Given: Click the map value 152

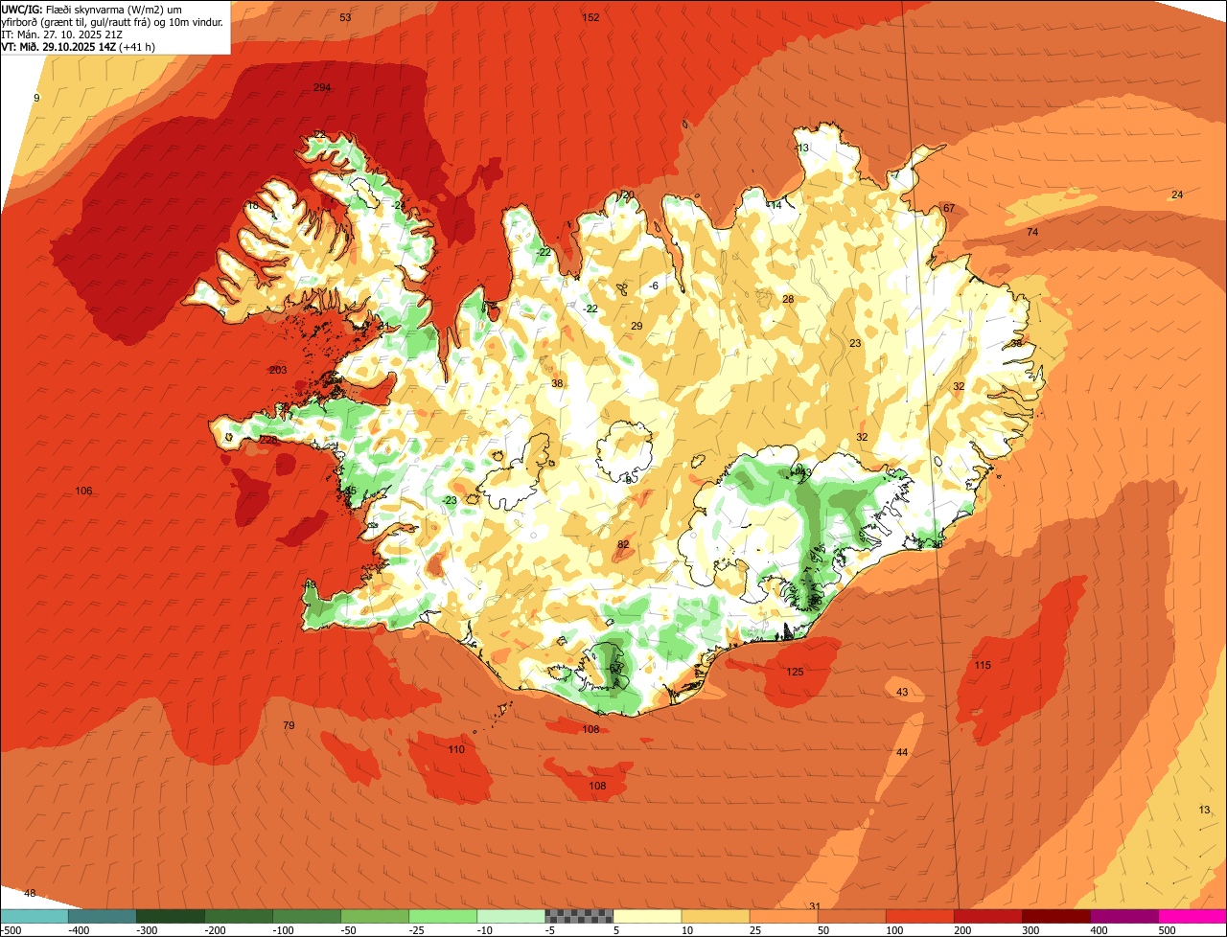Looking at the screenshot, I should 591,17.
